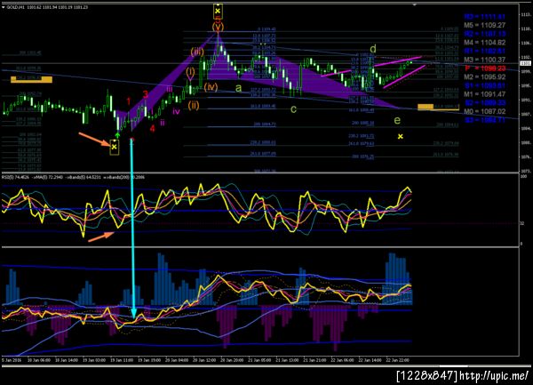This screenshot has height=385, width=533.
Task: Select the lower pink wedge trendline
Action: point(404,76)
